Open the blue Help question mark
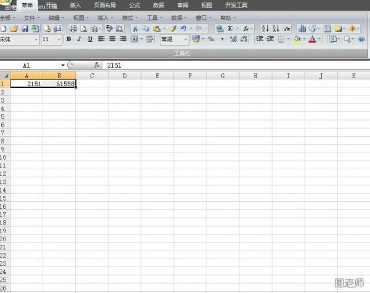This screenshot has width=370, height=293. click(x=361, y=39)
